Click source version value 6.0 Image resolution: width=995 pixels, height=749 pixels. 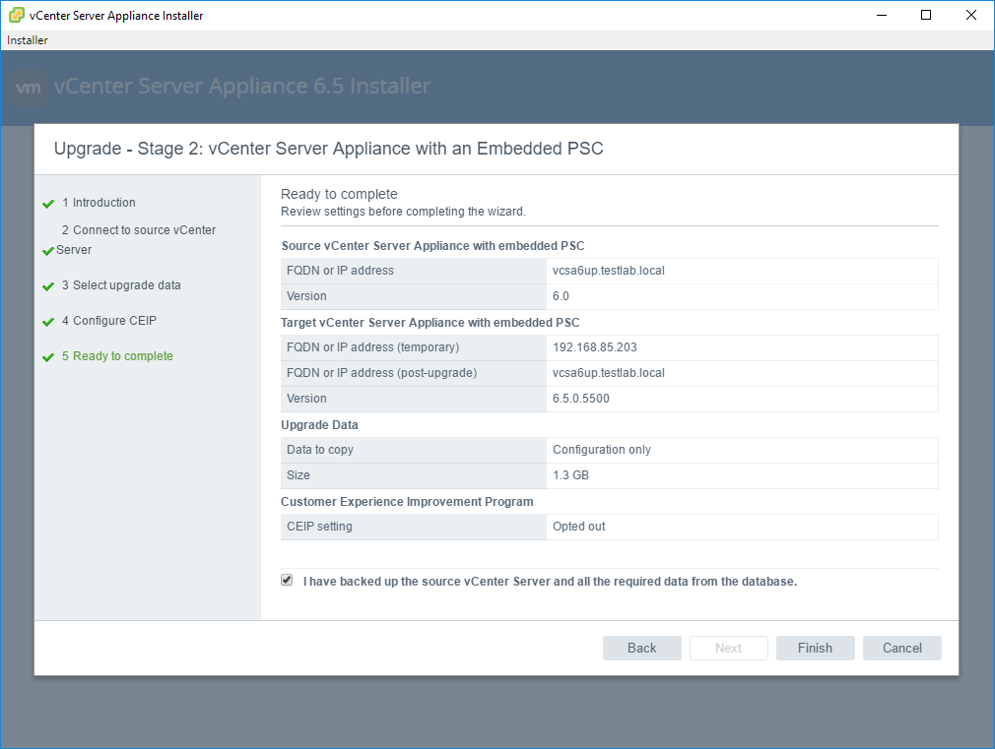point(561,296)
